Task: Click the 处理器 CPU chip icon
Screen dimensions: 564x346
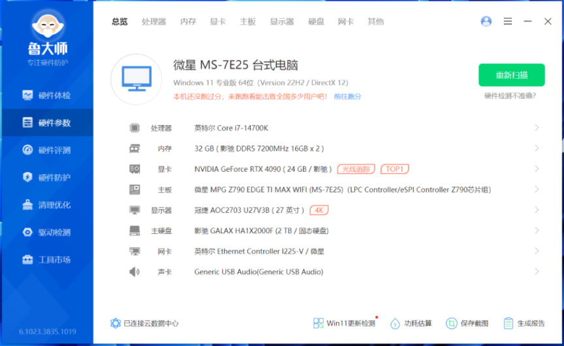Action: coord(134,128)
